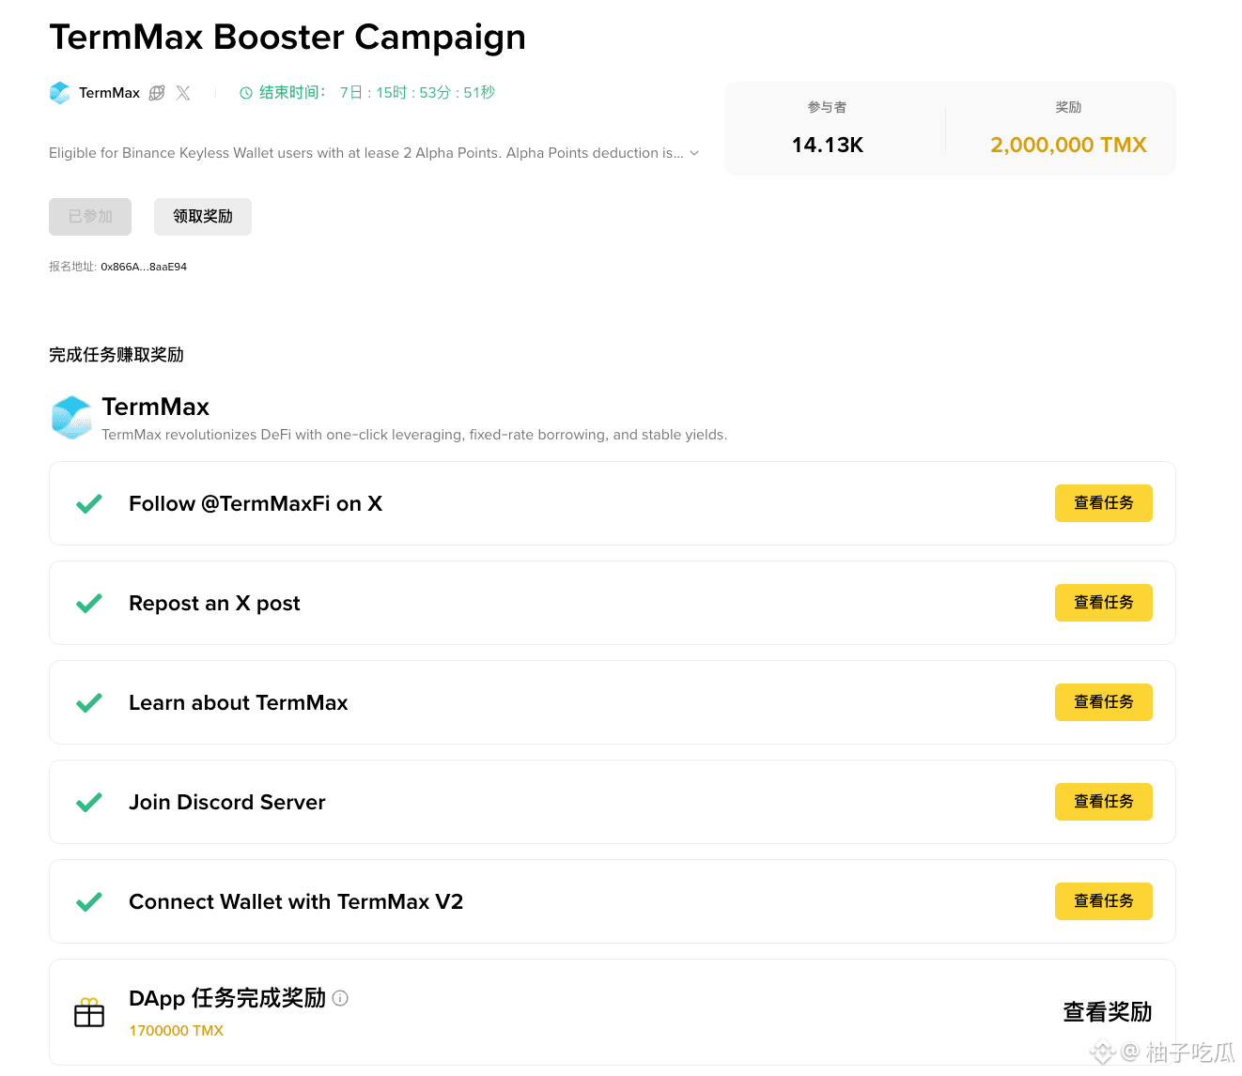This screenshot has width=1242, height=1076.
Task: Click the Connect Wallet with TermMax V2 title
Action: click(x=296, y=902)
